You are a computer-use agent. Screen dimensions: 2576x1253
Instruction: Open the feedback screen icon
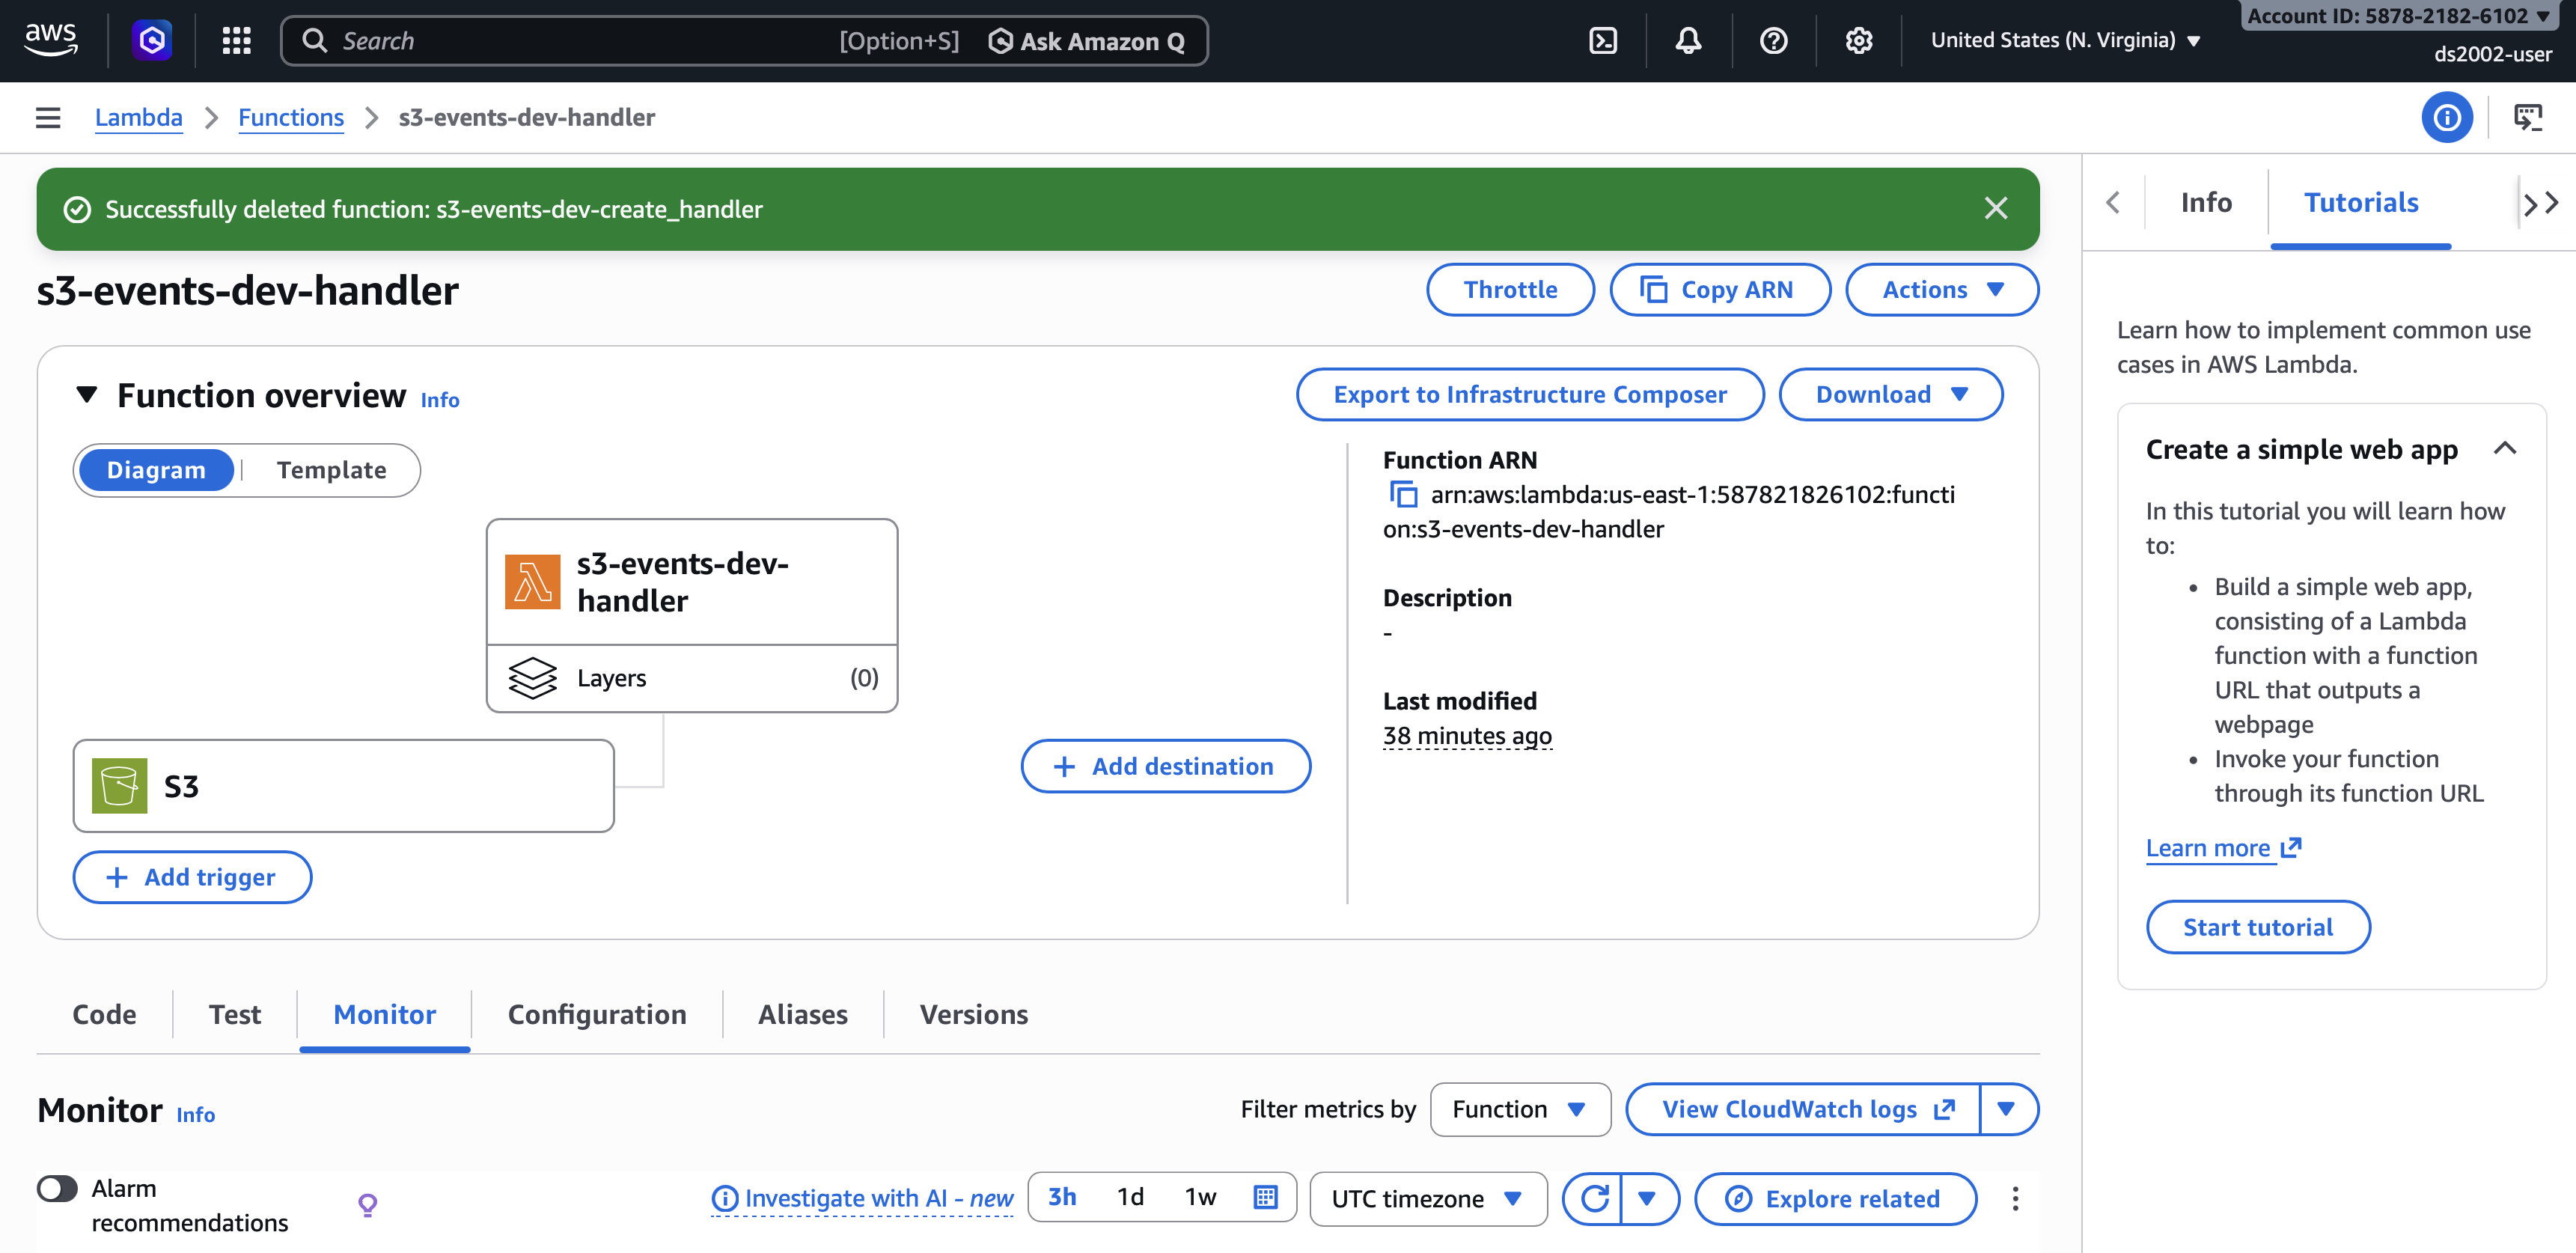pyautogui.click(x=2527, y=118)
